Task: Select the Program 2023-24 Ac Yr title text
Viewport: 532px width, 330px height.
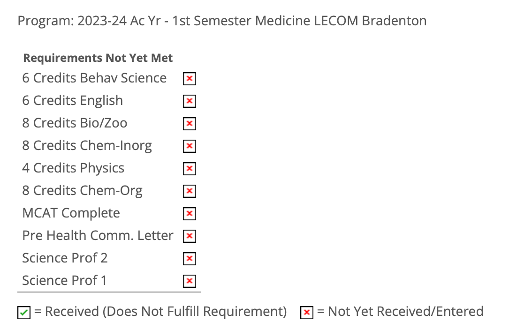Action: pyautogui.click(x=222, y=21)
